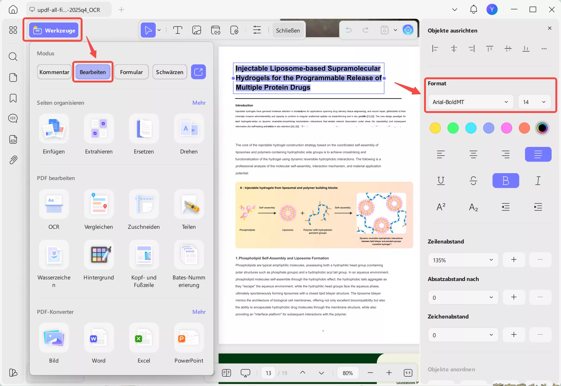The image size is (561, 386).
Task: Open the Arial-BoldMT font dropdown
Action: tap(470, 102)
